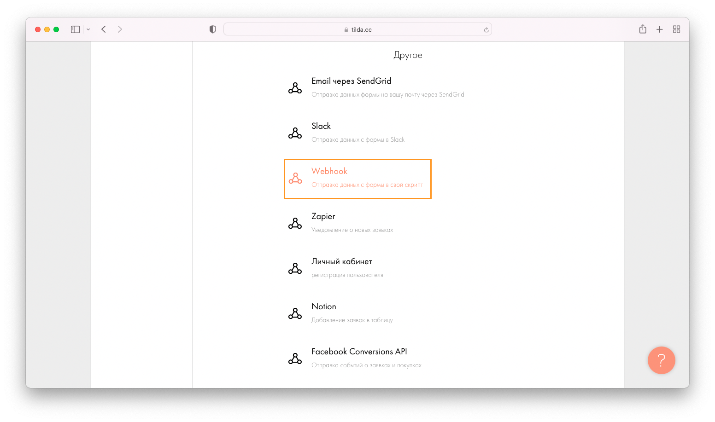Click the Другое section heading
715x422 pixels.
408,55
